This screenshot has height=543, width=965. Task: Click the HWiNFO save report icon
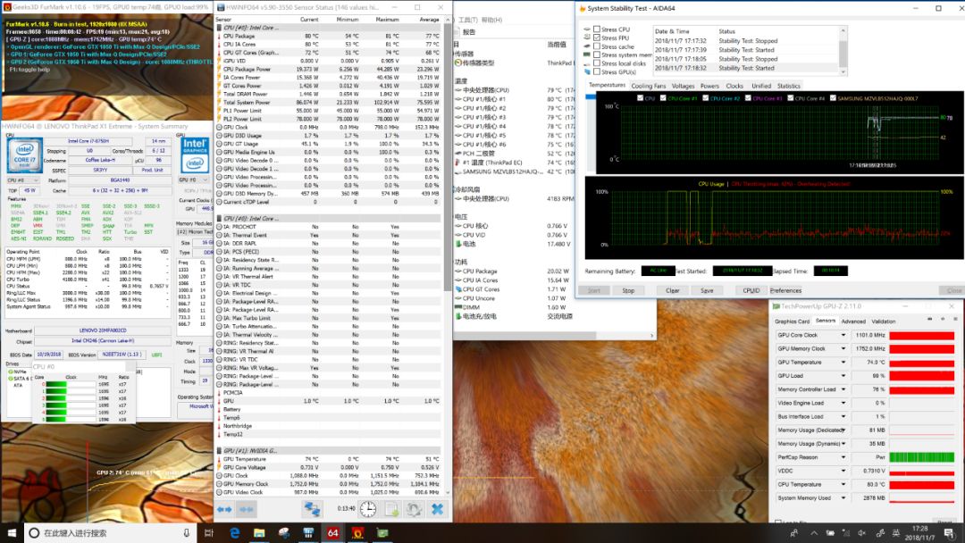coord(391,509)
